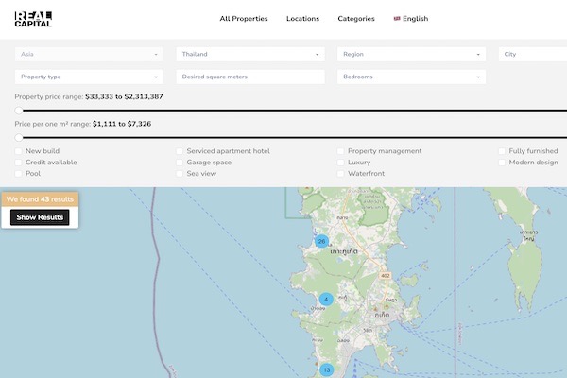The height and width of the screenshot is (378, 567).
Task: Click the Real Capital logo
Action: [x=34, y=18]
